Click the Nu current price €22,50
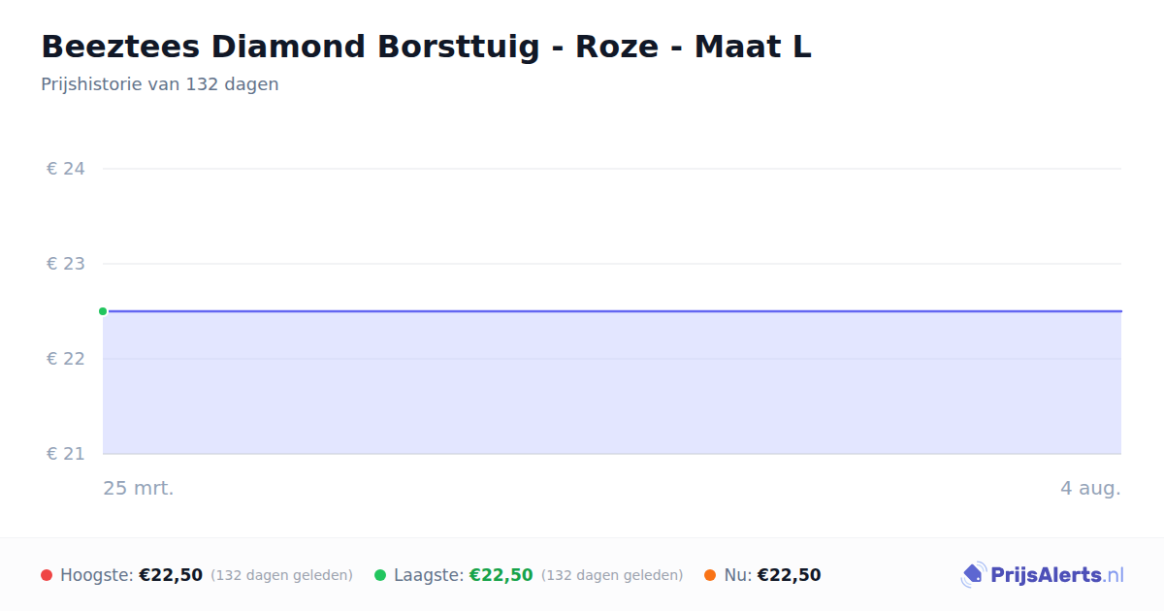 point(789,575)
